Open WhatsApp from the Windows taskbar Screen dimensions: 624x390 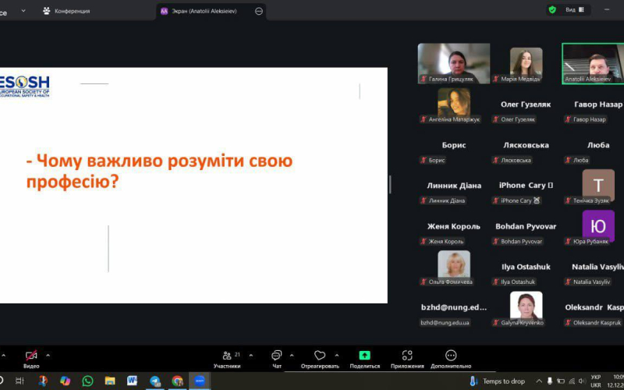(x=87, y=381)
